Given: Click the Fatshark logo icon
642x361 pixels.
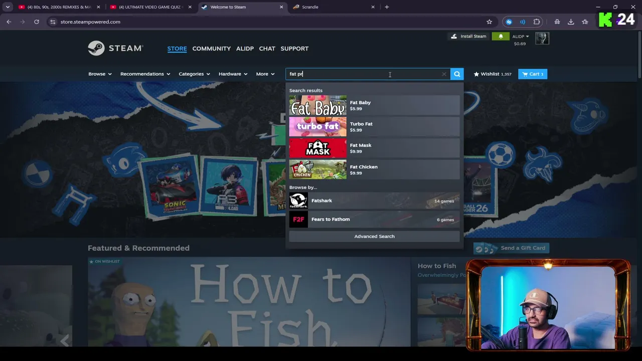Looking at the screenshot, I should point(298,201).
